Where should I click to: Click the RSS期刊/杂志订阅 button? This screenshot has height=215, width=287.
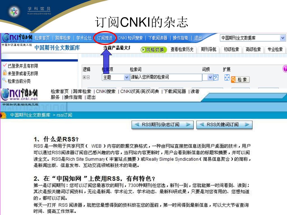(163, 125)
